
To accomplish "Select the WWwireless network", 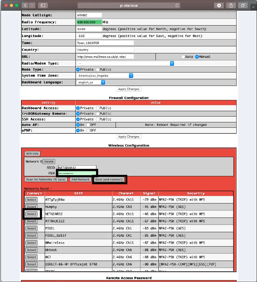I will tap(32, 243).
